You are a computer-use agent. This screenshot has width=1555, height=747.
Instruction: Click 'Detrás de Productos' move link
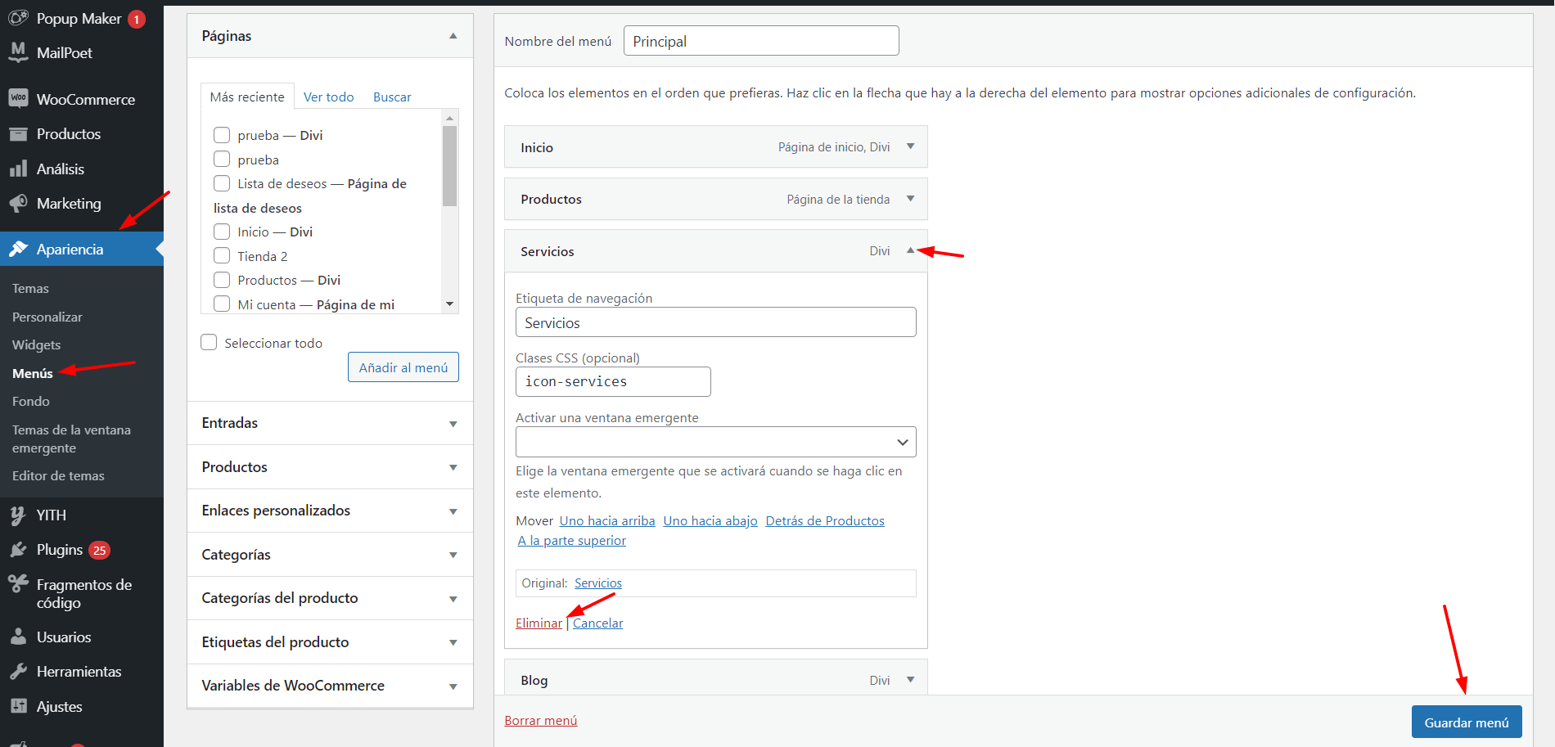pyautogui.click(x=825, y=520)
